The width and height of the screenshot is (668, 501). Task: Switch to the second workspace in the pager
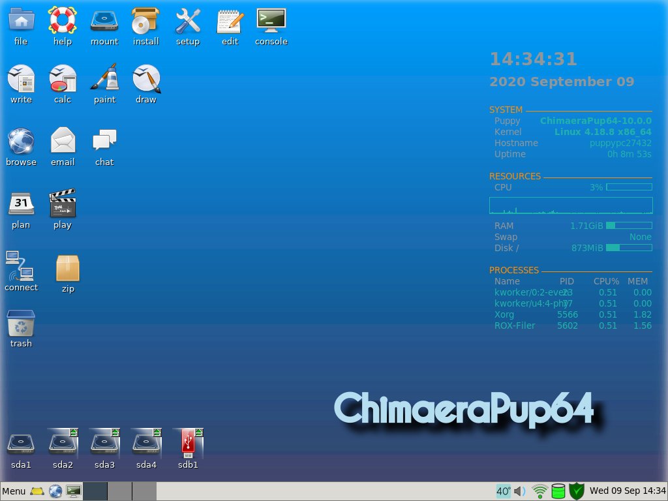pyautogui.click(x=120, y=491)
